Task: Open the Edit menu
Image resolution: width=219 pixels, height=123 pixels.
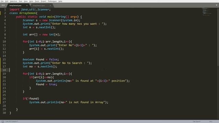Action: click(7, 1)
